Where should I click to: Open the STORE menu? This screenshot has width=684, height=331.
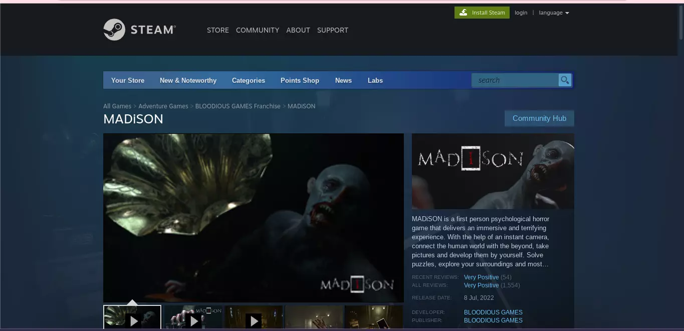click(218, 30)
